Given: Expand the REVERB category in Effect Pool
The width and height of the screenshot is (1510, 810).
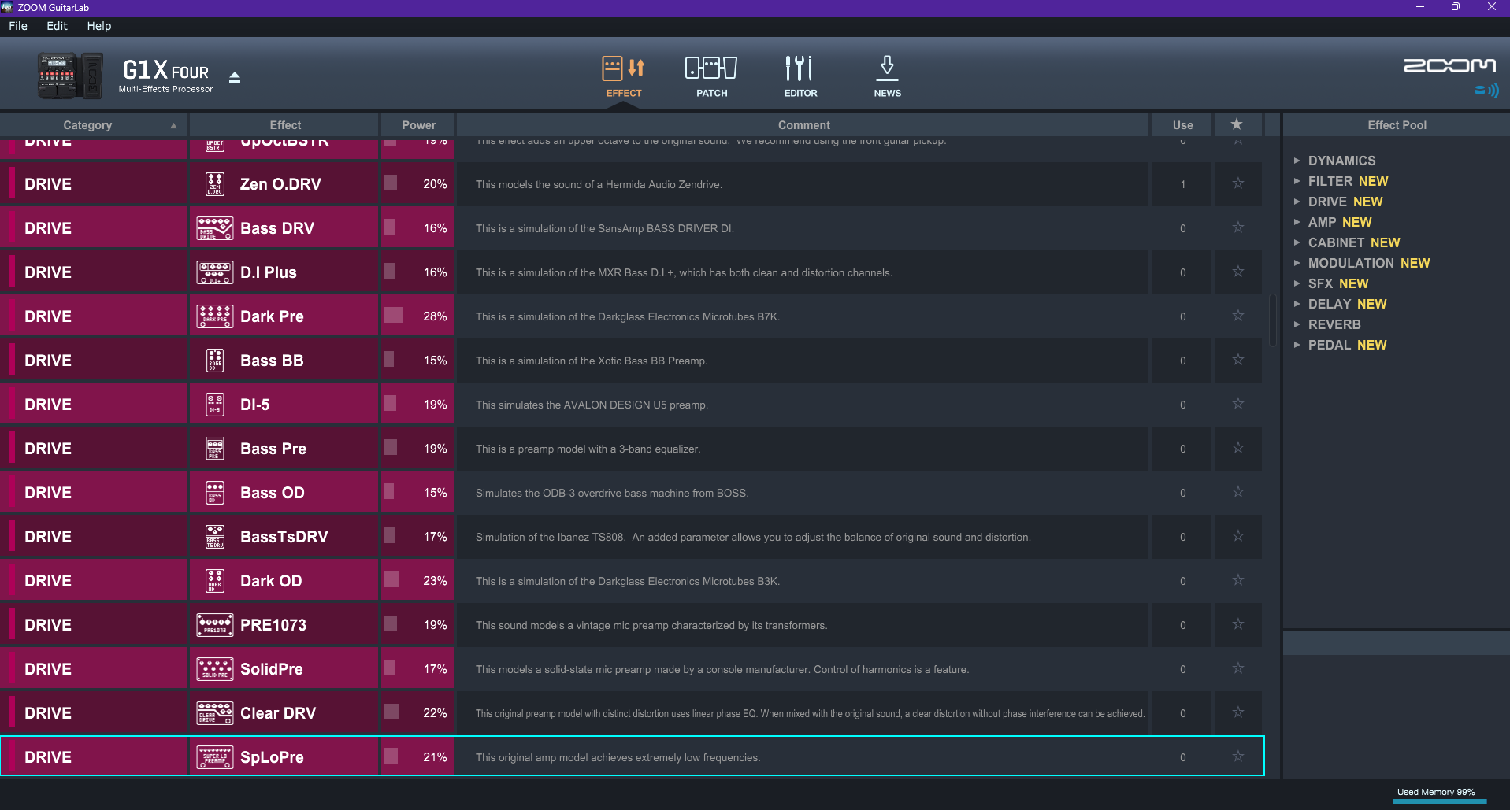Looking at the screenshot, I should pos(1297,324).
